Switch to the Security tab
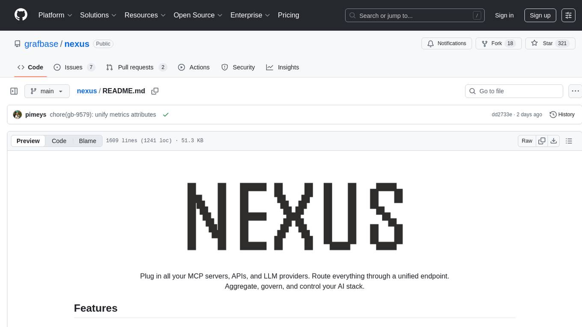This screenshot has width=582, height=327. (x=238, y=67)
